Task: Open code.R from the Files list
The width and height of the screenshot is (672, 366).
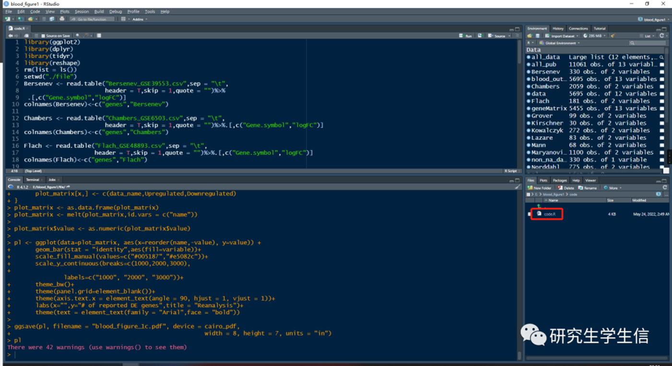Action: pos(550,214)
